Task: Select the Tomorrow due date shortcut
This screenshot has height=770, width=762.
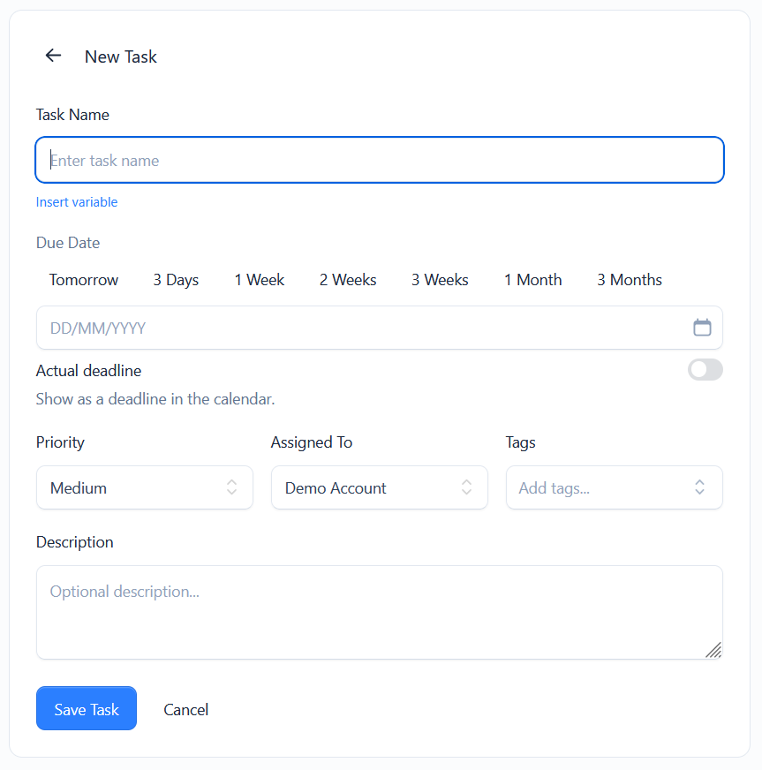Action: 84,279
